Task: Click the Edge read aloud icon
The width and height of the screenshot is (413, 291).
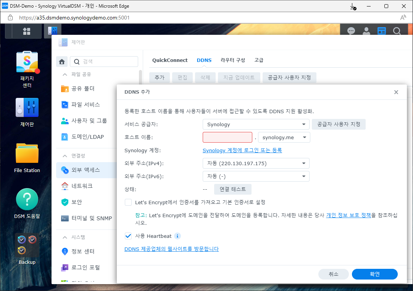Action: coord(403,18)
